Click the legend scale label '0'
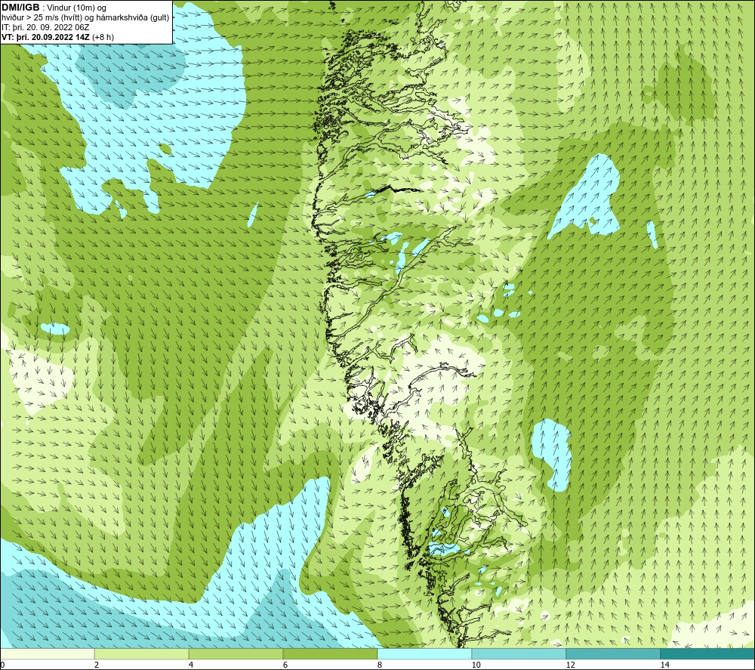 2,665
